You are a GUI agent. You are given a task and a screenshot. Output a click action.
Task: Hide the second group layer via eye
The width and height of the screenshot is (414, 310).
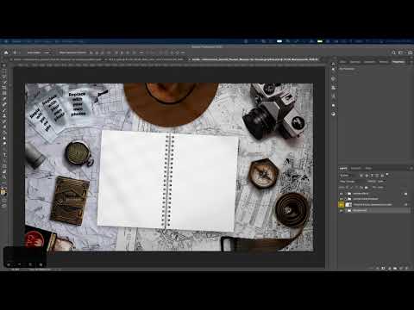coord(342,199)
